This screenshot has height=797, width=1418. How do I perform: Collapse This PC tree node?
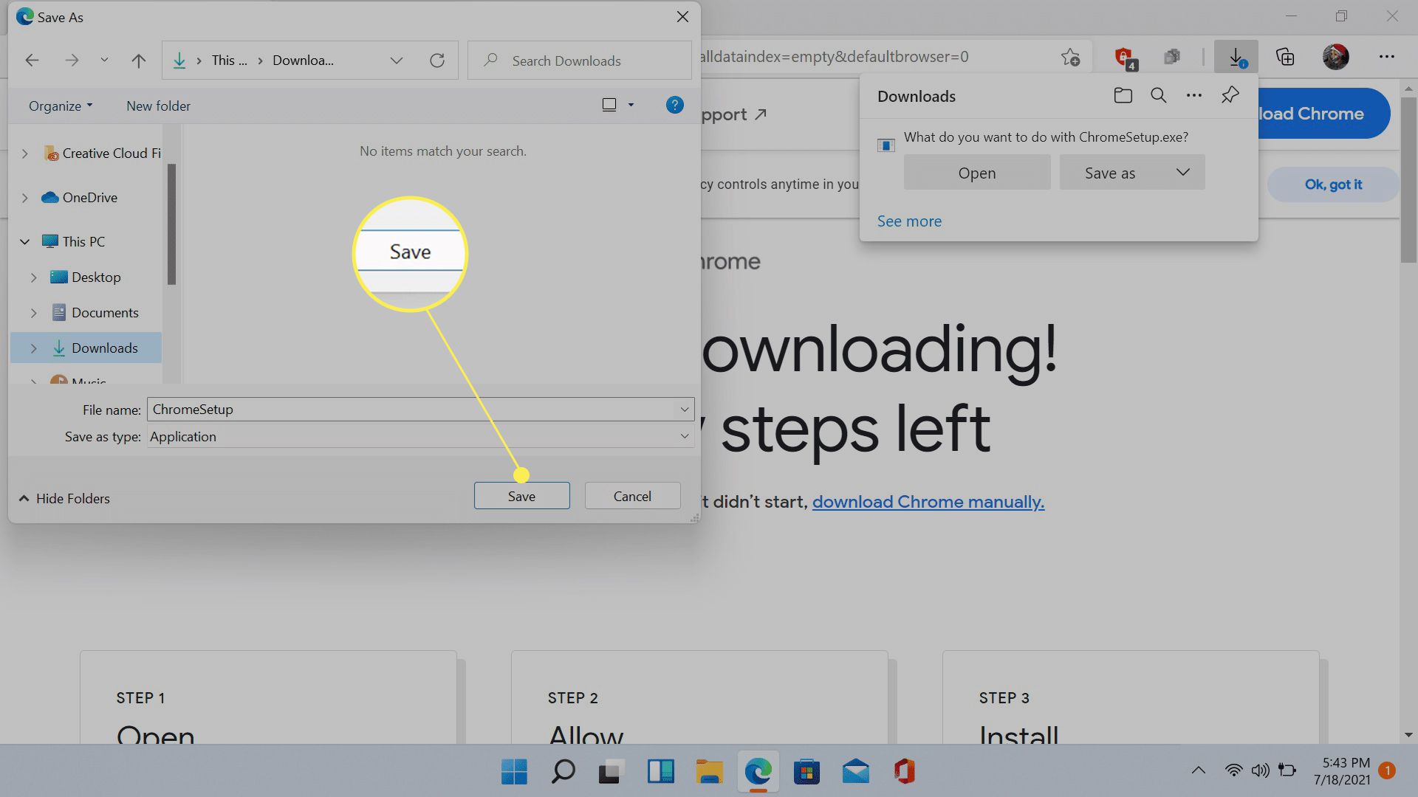(25, 241)
